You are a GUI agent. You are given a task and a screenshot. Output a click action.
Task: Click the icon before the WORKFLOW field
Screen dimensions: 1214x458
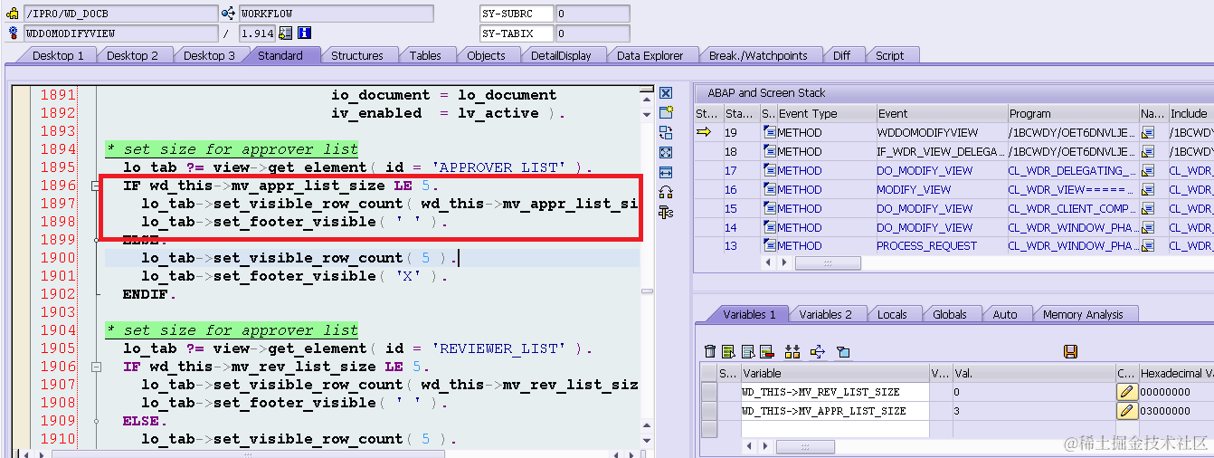coord(228,14)
